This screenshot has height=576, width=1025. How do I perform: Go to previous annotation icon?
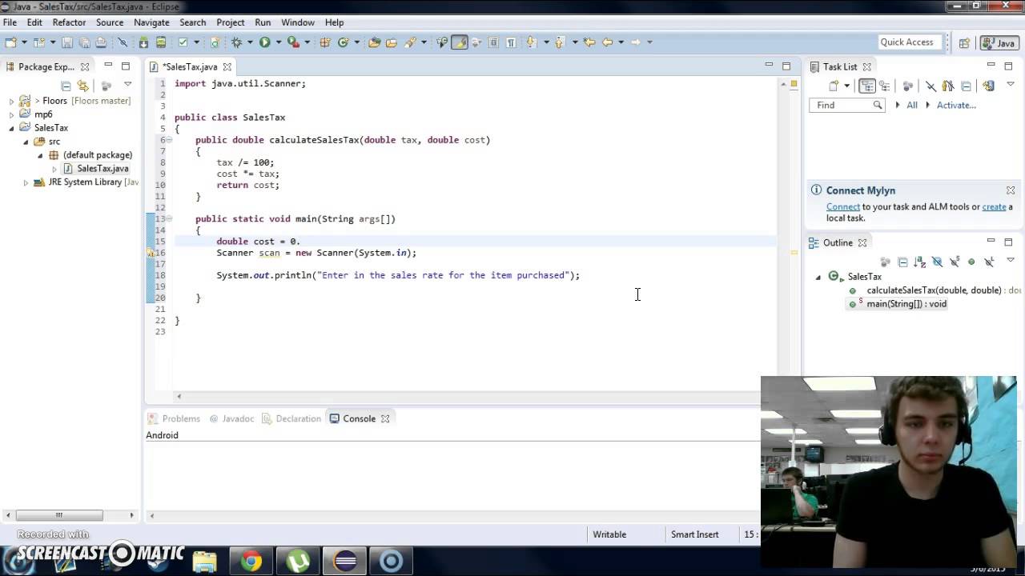pos(560,42)
